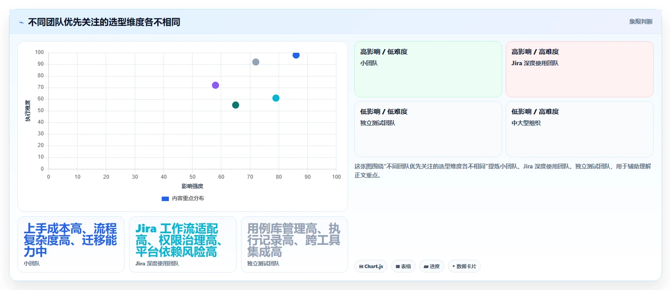Click the 小团队 caption under the blue card text
Viewport: 671px width, 290px height.
tap(32, 264)
